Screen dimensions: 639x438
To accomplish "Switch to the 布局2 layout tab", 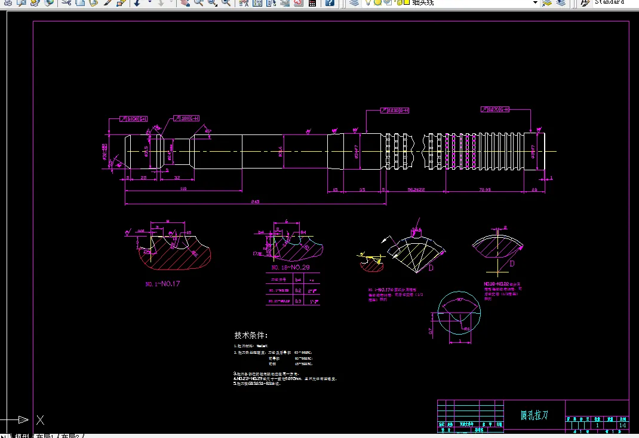I will [70, 436].
